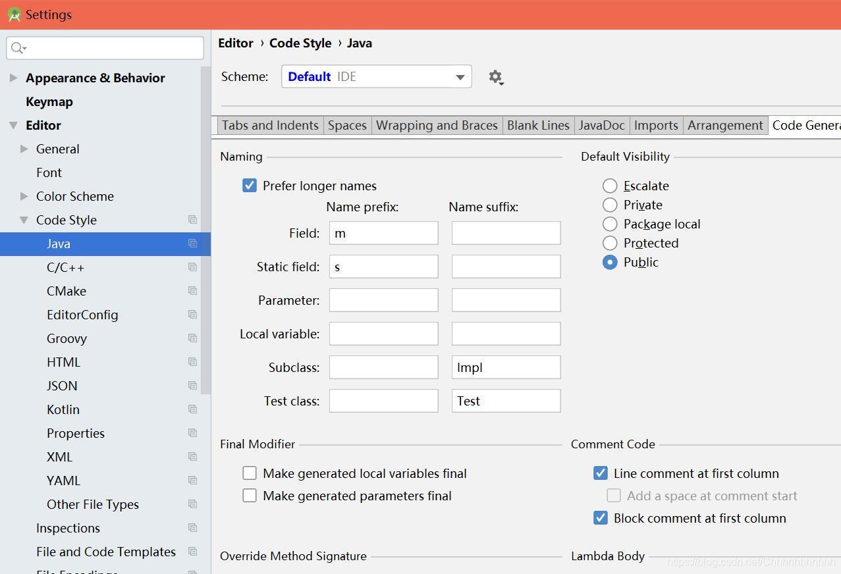Open Wrapping and Braces tab
The height and width of the screenshot is (574, 841).
coord(437,125)
